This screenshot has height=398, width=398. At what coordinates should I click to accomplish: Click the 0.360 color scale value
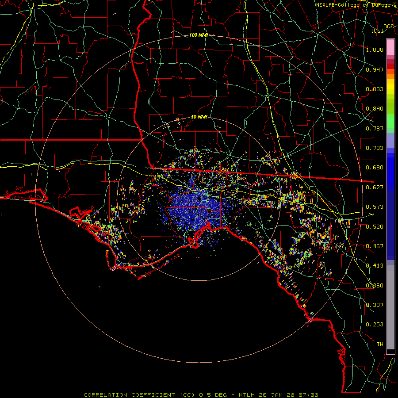(x=375, y=286)
